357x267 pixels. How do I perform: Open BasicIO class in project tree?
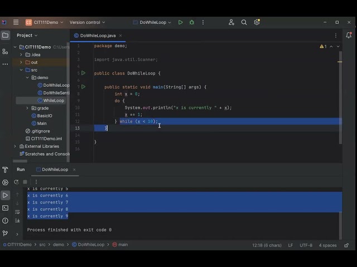coord(42,116)
